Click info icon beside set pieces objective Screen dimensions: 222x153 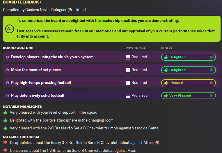point(8,70)
